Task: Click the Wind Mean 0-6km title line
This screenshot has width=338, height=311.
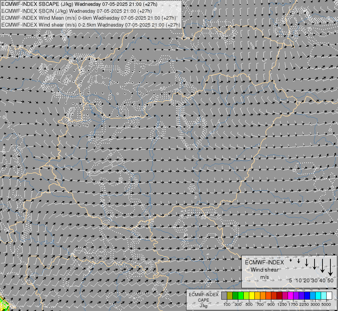Action: [x=89, y=18]
